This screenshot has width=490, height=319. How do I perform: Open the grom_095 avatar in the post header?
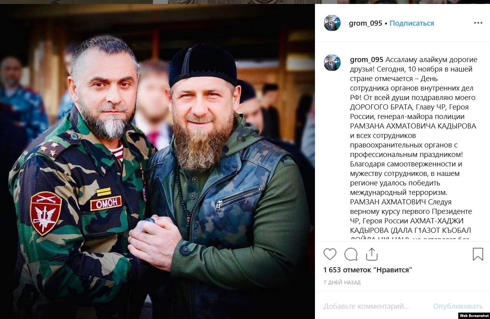332,23
